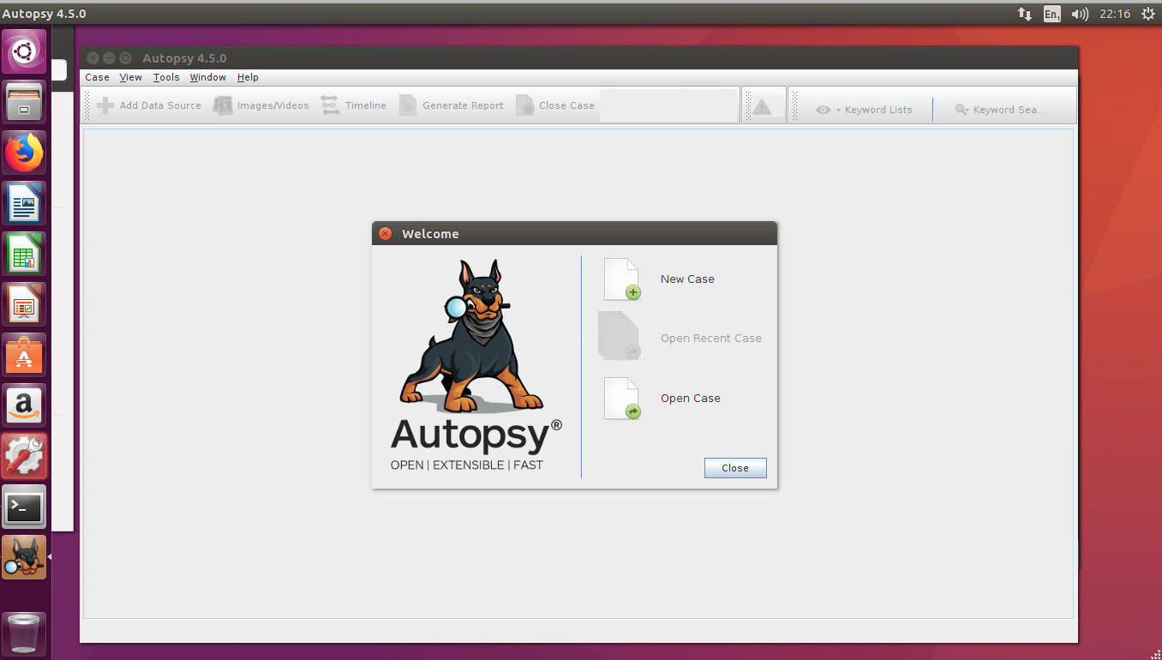The width and height of the screenshot is (1162, 660).
Task: Open the View menu
Action: 131,77
